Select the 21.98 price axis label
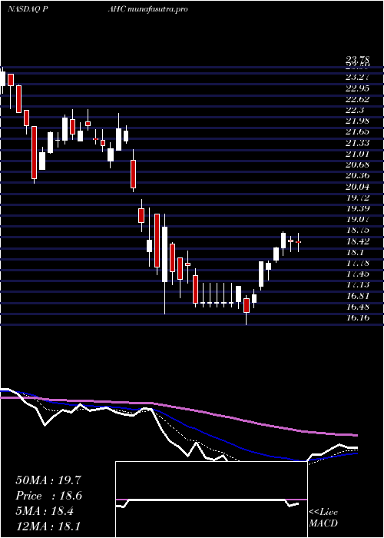The image size is (384, 538). tap(359, 121)
